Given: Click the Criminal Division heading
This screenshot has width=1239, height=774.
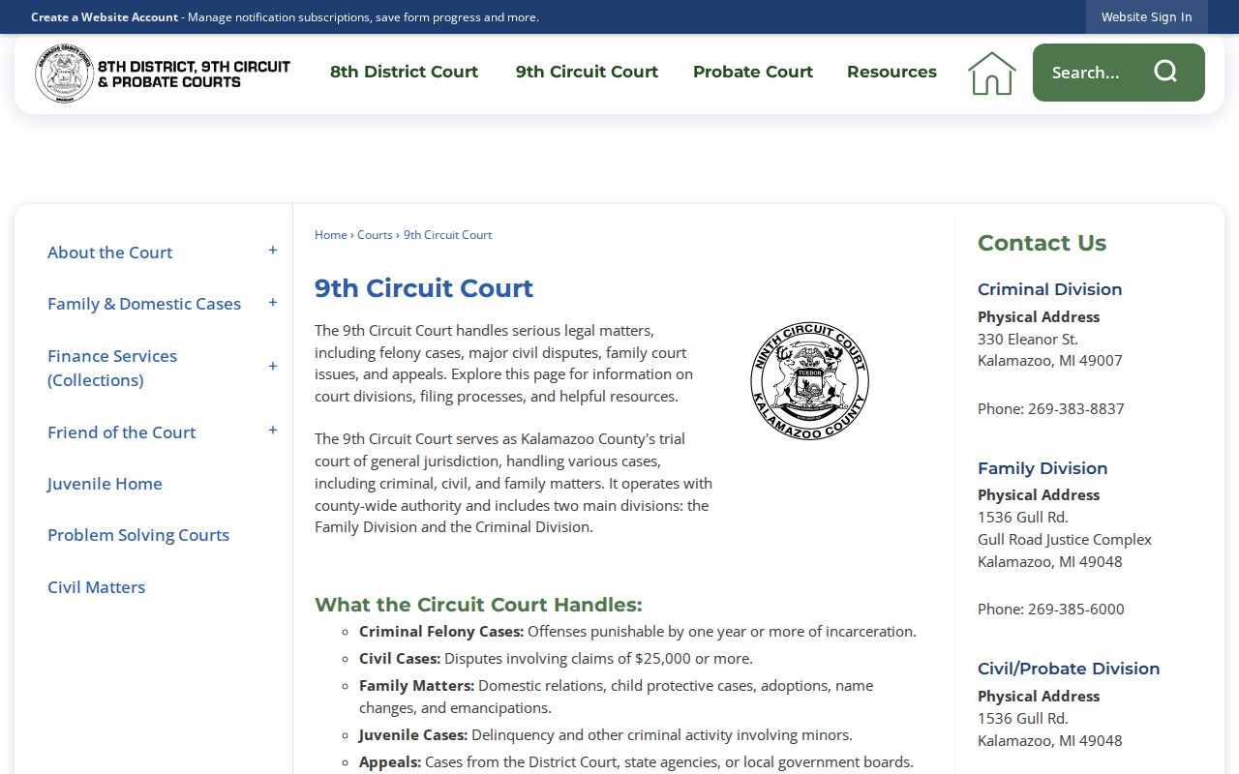Looking at the screenshot, I should pyautogui.click(x=1049, y=289).
